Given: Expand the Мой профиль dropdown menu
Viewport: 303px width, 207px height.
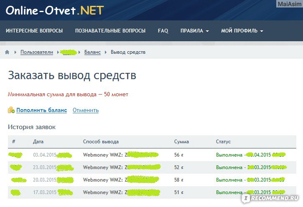Looking at the screenshot, I should point(242,31).
